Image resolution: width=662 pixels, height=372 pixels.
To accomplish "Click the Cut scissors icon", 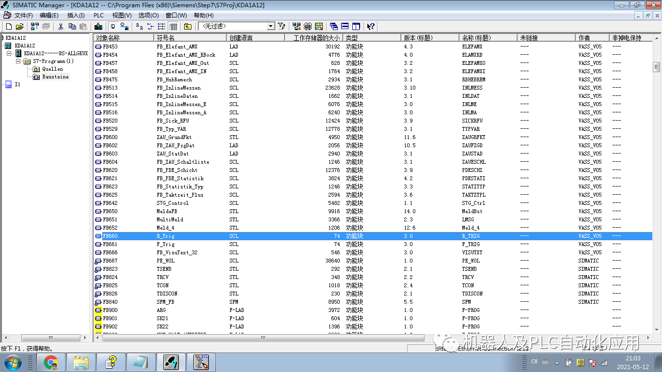I will [x=61, y=26].
